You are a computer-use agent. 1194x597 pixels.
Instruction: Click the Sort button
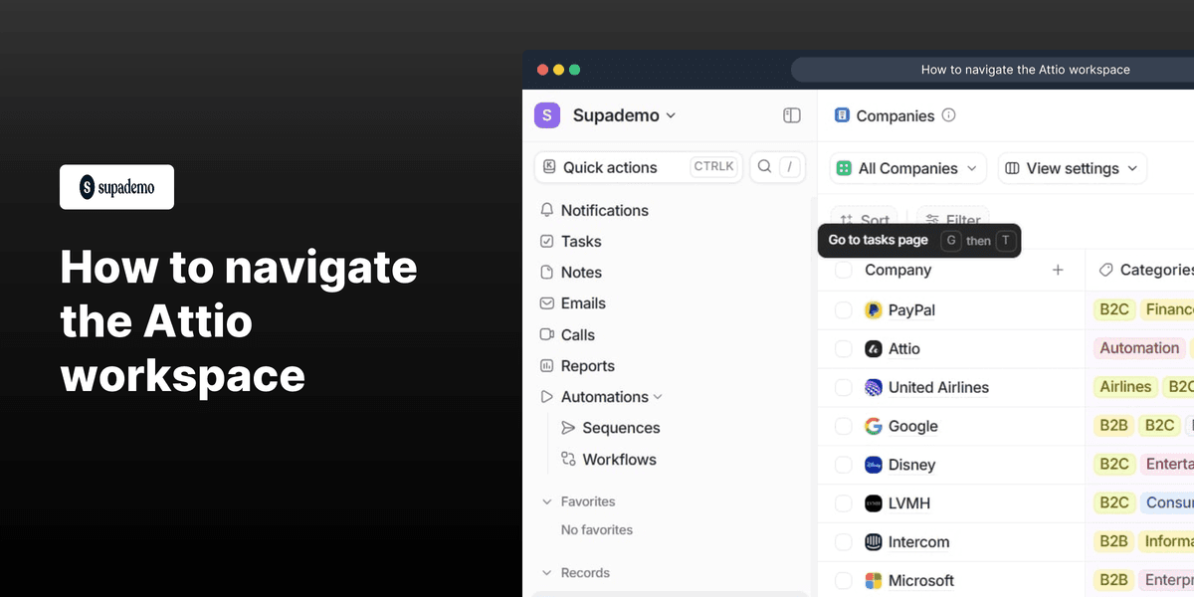pos(864,220)
